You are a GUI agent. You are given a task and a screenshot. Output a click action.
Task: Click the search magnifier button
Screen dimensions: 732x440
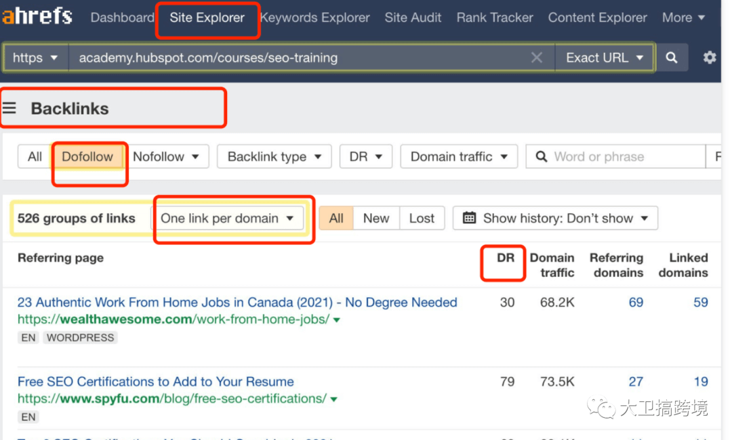[671, 58]
